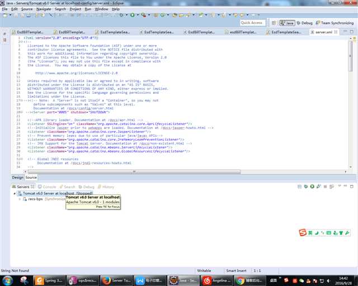The height and width of the screenshot is (286, 358).
Task: Open the History view tab
Action: coord(106,187)
